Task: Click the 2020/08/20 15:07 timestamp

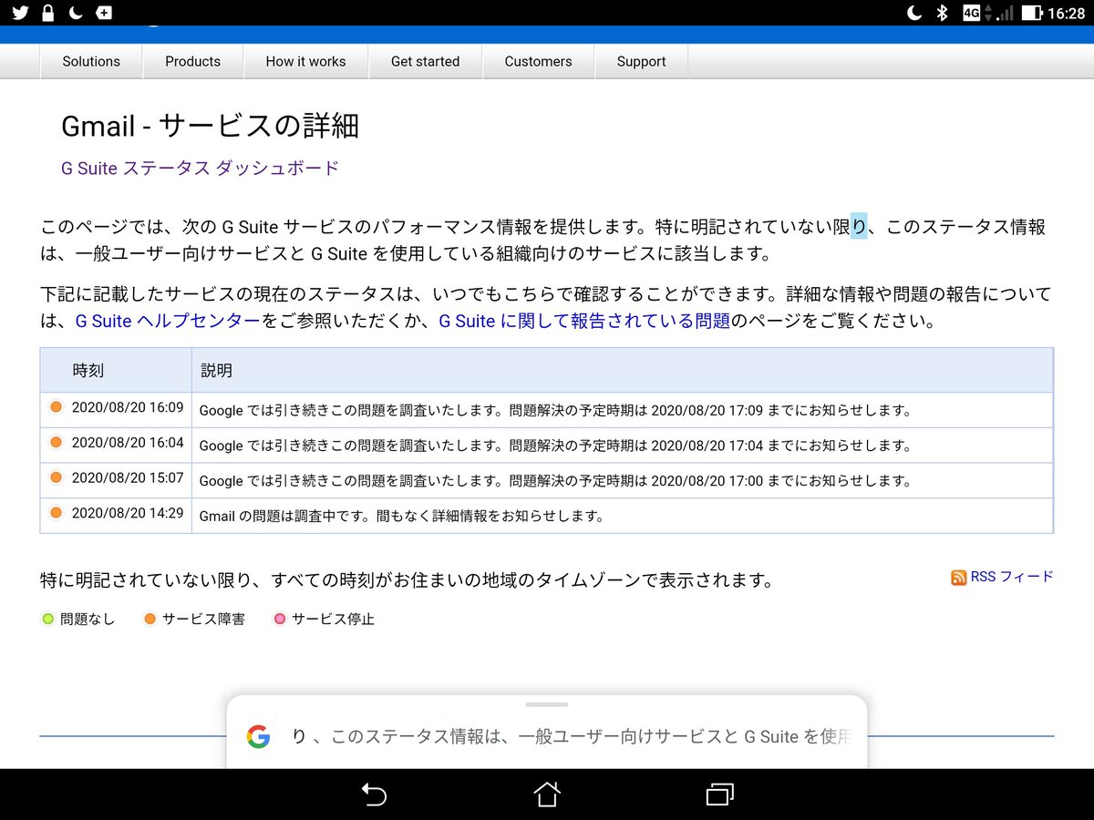Action: click(x=128, y=477)
